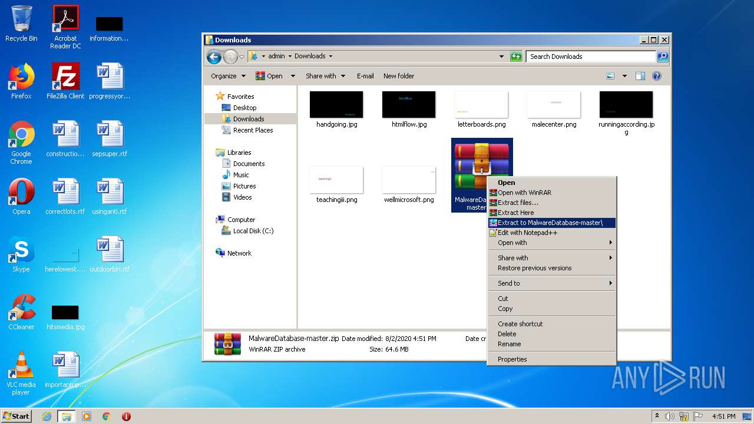The height and width of the screenshot is (424, 754).
Task: Open Skype desktop shortcut
Action: pos(21,254)
